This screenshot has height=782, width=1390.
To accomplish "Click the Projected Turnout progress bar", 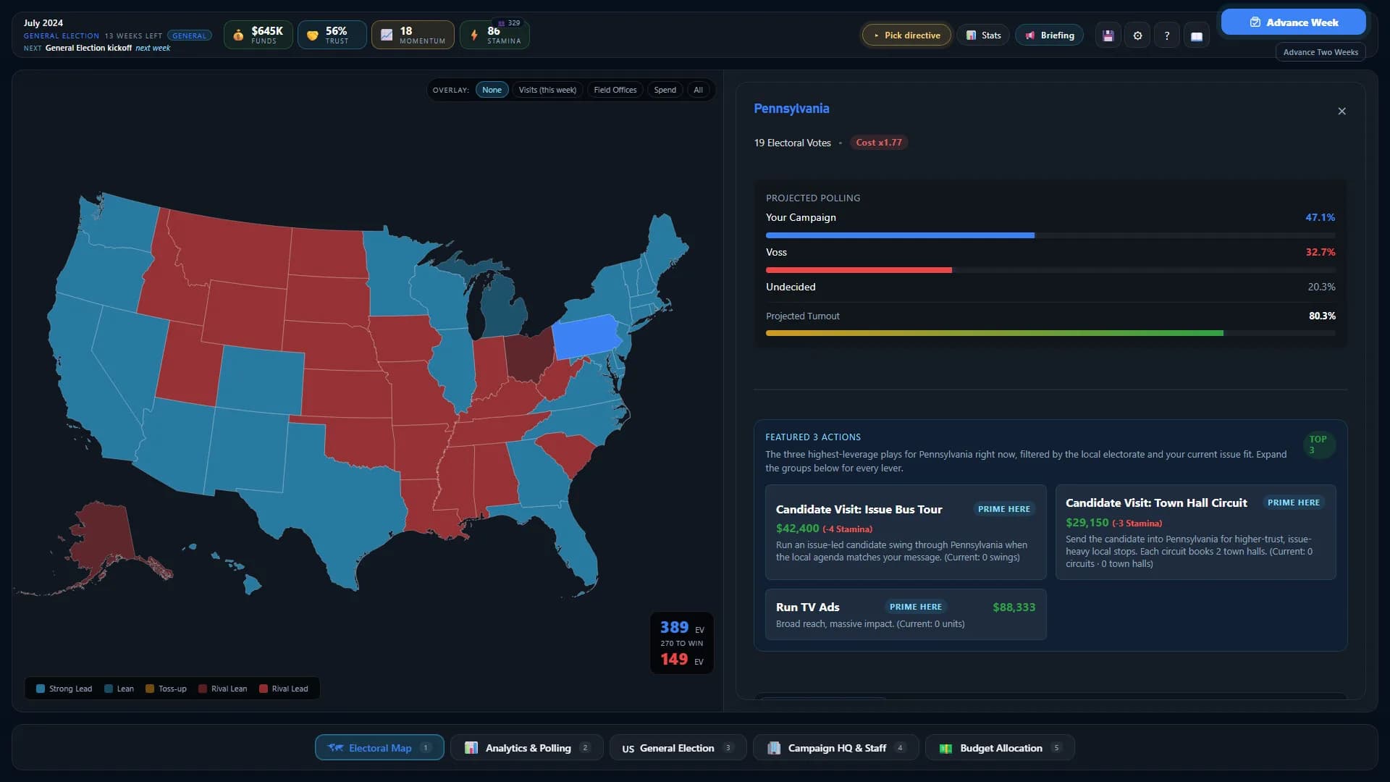I will point(1050,333).
